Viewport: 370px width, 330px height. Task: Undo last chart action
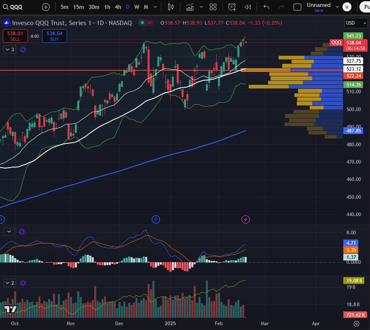coord(266,7)
